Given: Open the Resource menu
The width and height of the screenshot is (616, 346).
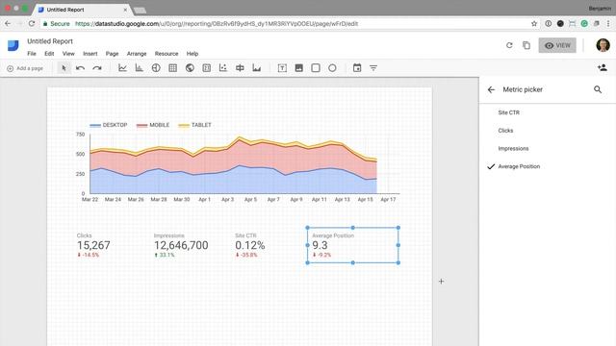Looking at the screenshot, I should click(x=167, y=54).
